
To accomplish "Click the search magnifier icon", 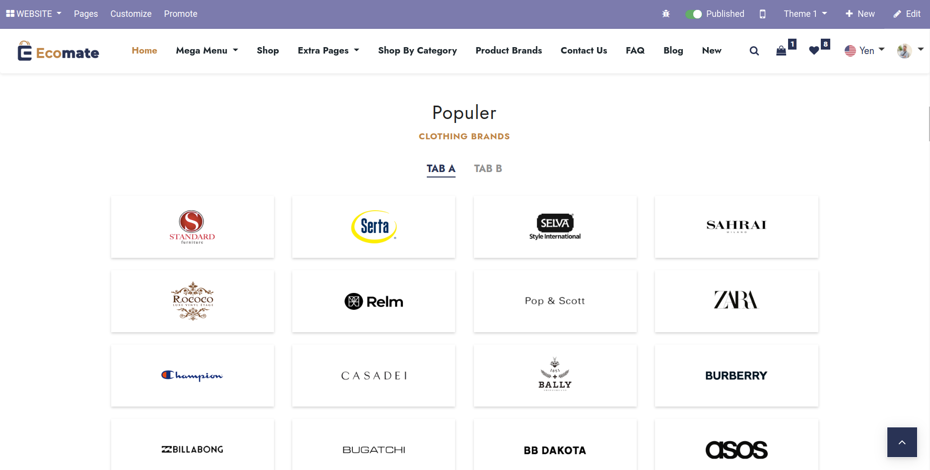I will (754, 51).
